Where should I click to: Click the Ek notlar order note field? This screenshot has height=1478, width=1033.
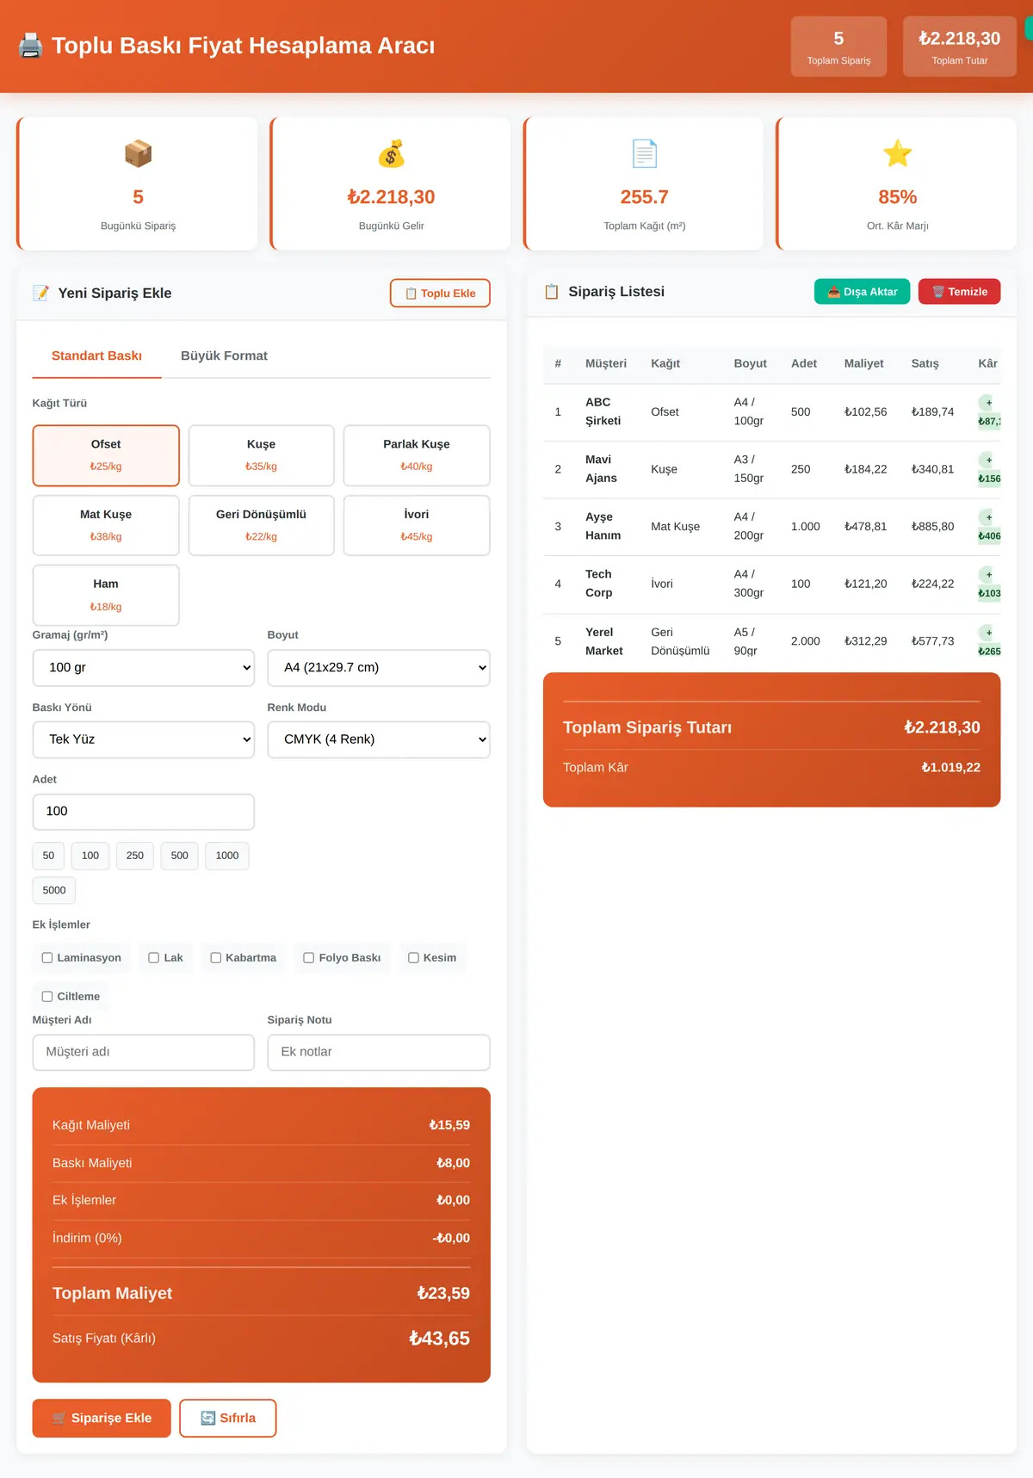coord(379,1053)
